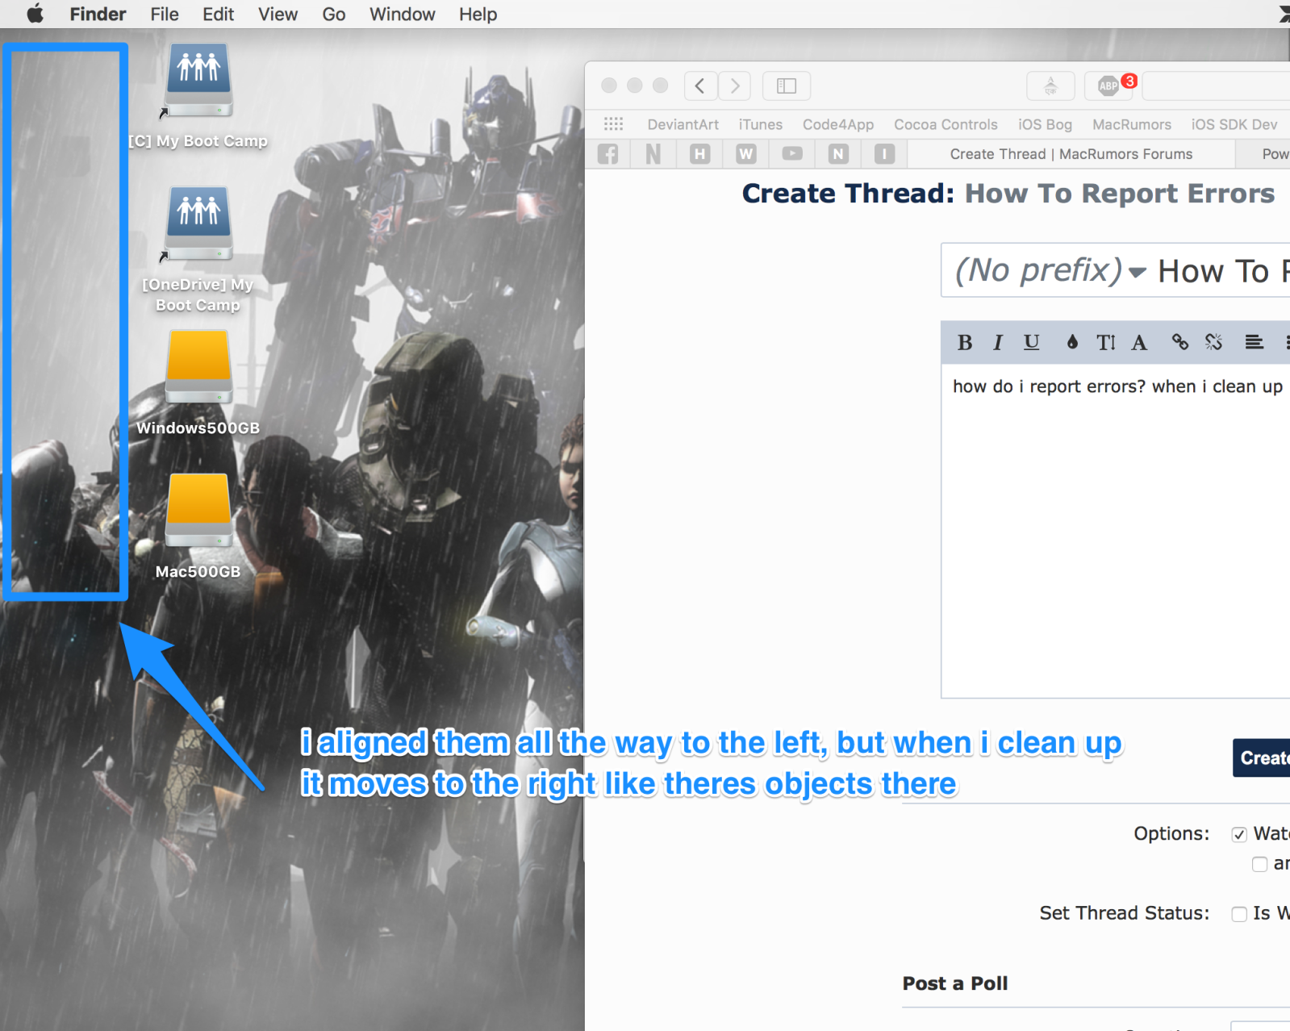The width and height of the screenshot is (1290, 1031).
Task: Switch to the boxed N pinned tab
Action: [x=838, y=154]
